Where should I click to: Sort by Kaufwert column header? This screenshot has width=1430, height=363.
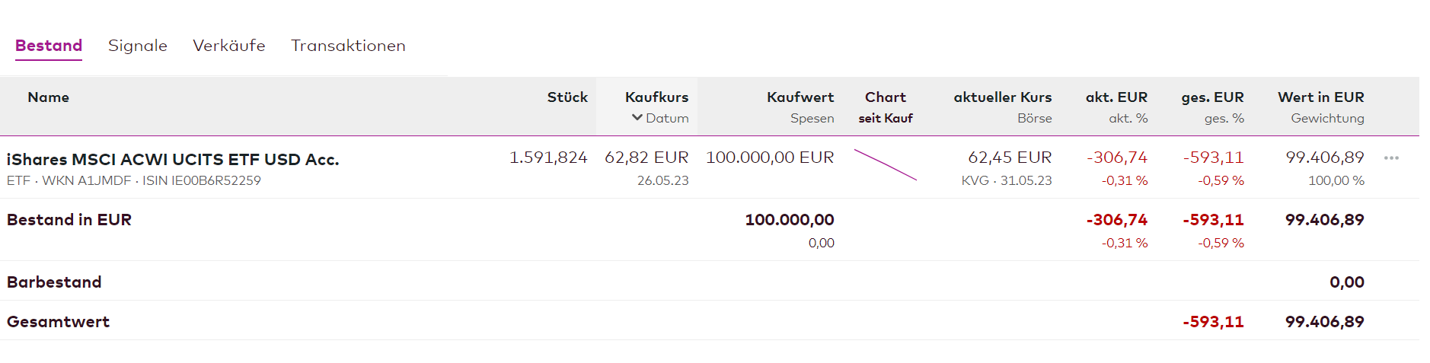point(800,97)
